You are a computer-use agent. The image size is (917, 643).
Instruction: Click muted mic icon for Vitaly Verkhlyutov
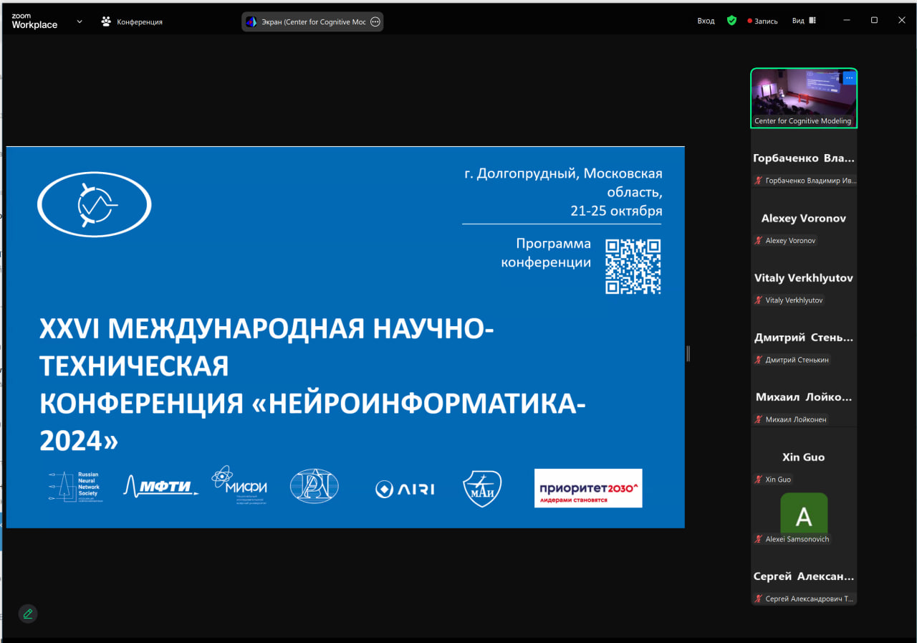coord(758,300)
